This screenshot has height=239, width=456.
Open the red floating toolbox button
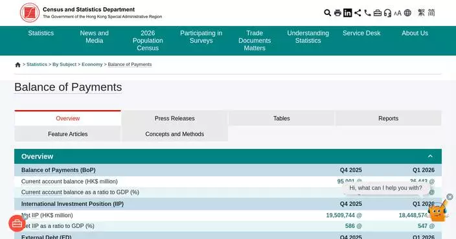click(17, 223)
